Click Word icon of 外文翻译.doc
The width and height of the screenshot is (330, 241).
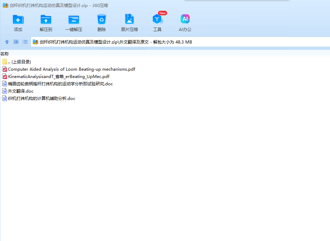(5, 91)
